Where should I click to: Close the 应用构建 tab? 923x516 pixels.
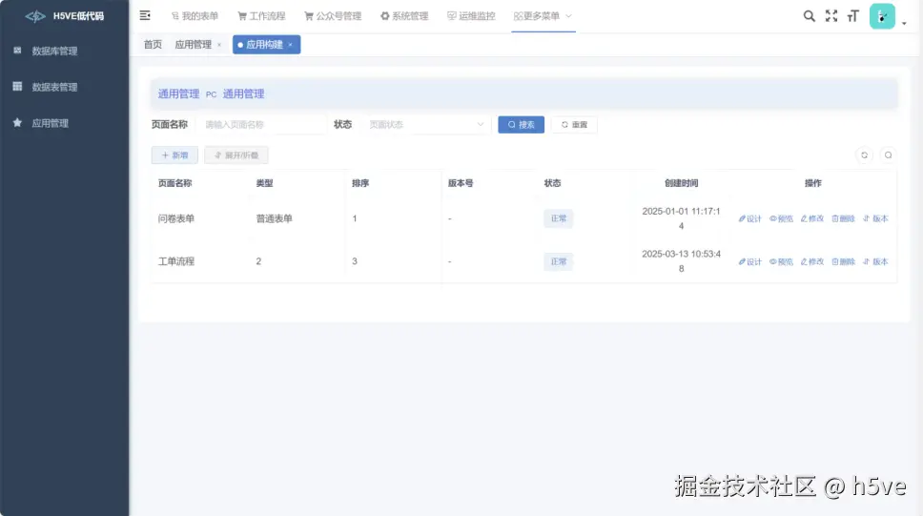coord(290,45)
